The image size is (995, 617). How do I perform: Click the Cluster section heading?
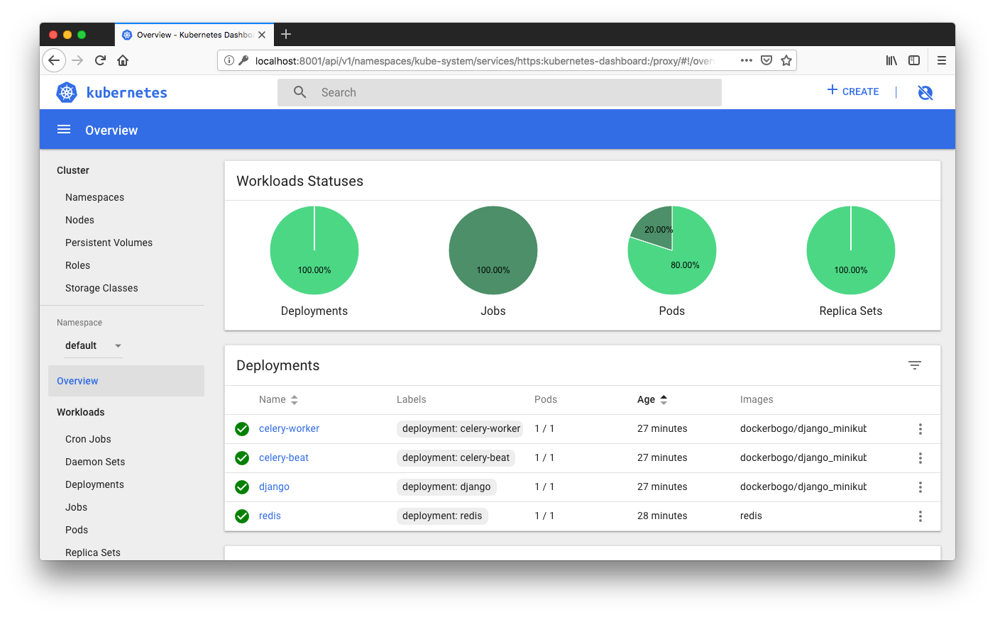pyautogui.click(x=73, y=170)
